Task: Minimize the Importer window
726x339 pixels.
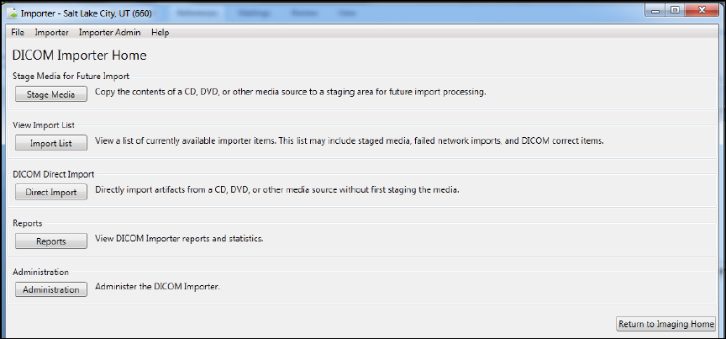Action: coord(655,12)
